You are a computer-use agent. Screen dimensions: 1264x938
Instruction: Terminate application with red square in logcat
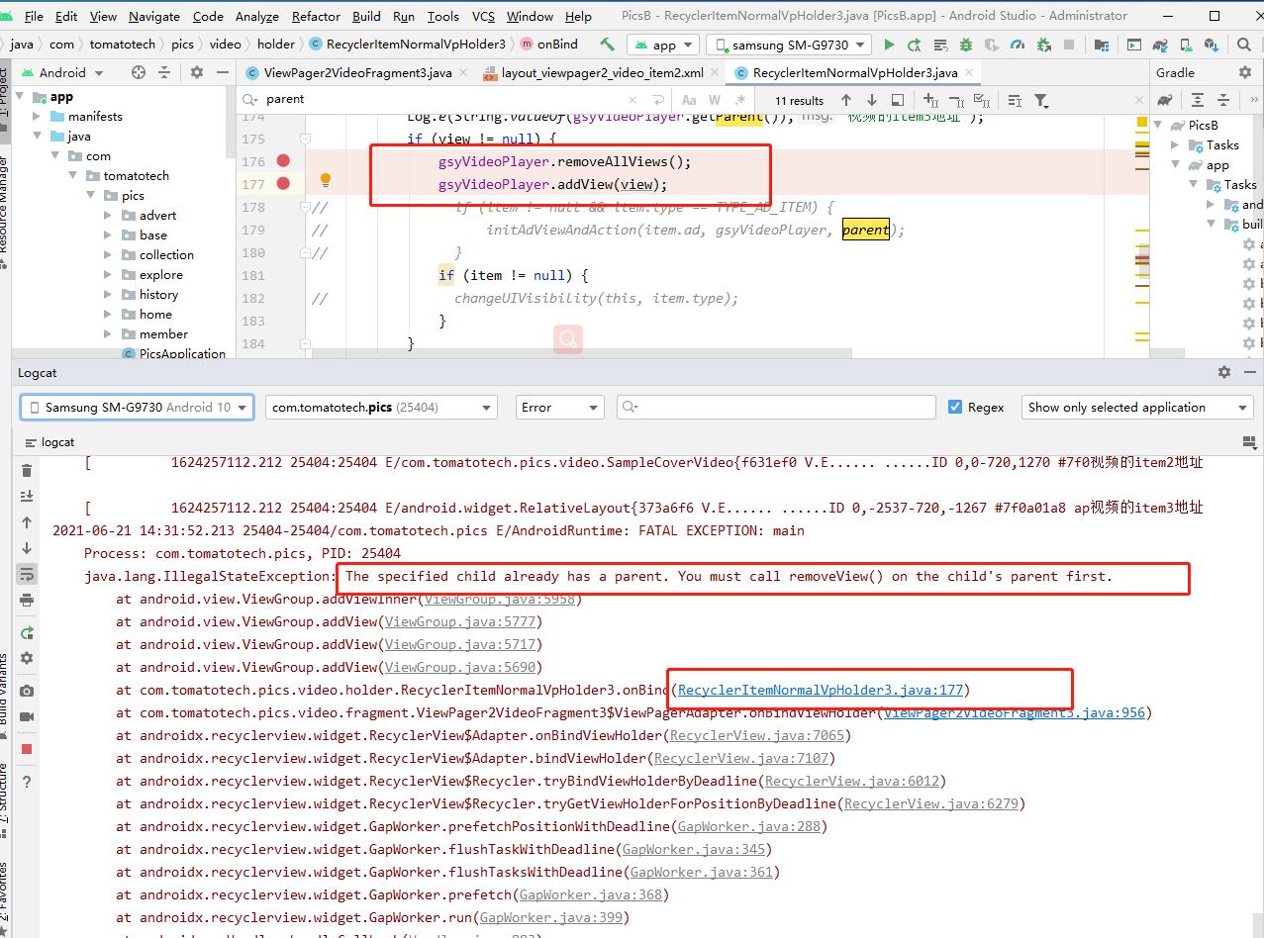(x=27, y=749)
